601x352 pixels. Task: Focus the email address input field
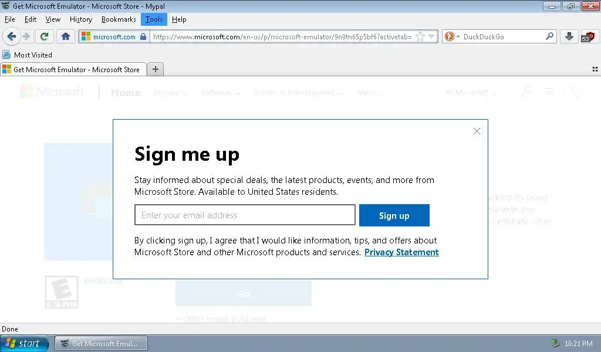click(x=245, y=215)
